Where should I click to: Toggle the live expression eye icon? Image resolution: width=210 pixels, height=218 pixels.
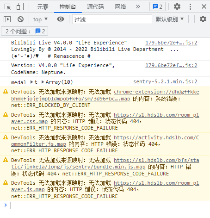pyautogui.click(x=61, y=19)
